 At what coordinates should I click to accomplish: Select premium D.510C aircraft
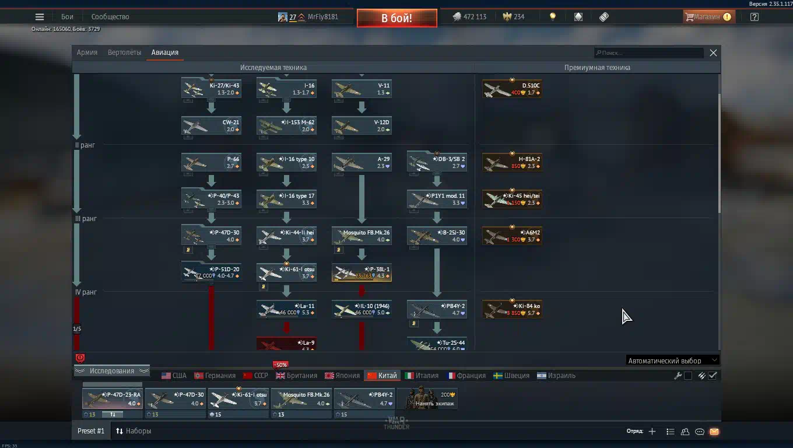coord(512,89)
